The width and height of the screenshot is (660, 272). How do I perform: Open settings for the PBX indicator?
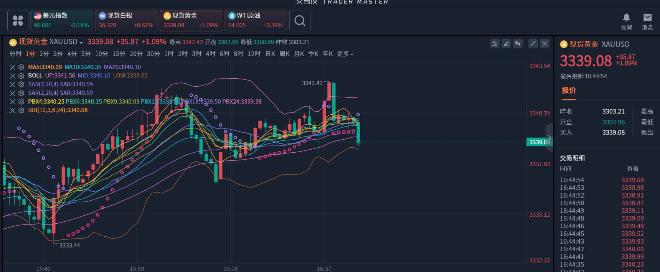coord(21,102)
